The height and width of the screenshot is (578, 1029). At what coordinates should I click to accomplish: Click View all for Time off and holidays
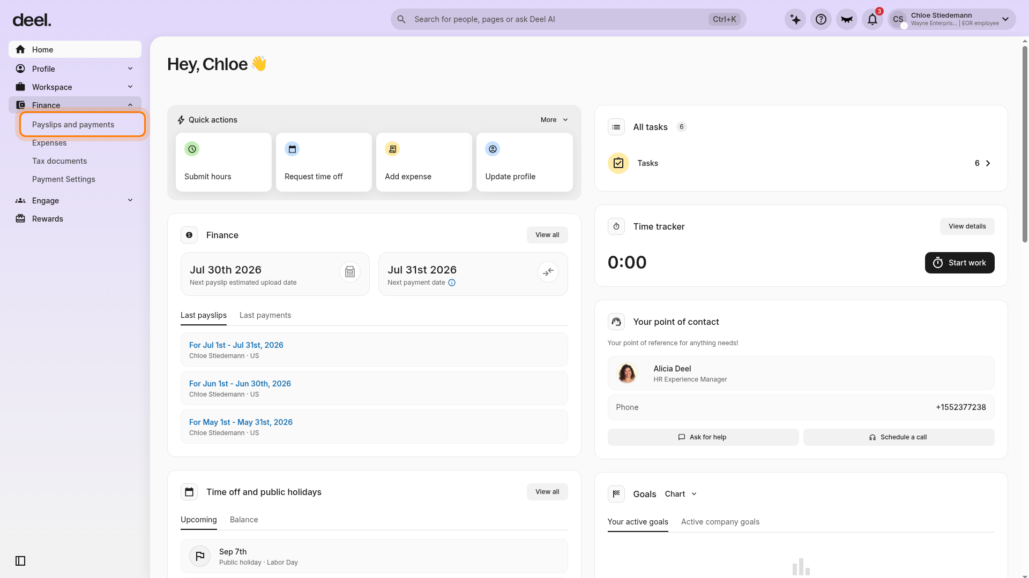pyautogui.click(x=547, y=492)
